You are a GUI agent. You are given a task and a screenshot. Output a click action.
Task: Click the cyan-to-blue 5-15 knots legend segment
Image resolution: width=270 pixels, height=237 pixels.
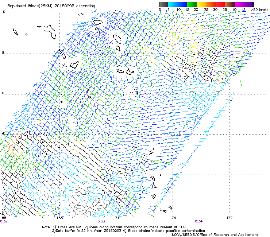[x=178, y=4]
